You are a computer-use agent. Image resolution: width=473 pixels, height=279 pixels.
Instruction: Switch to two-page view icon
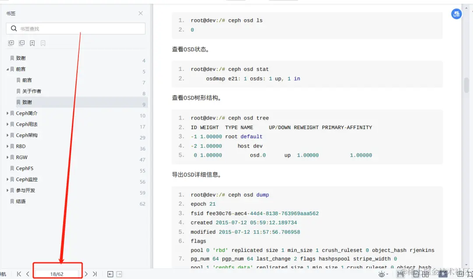pyautogui.click(x=425, y=274)
